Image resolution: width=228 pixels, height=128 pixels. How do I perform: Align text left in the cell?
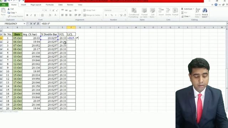coord(63,15)
